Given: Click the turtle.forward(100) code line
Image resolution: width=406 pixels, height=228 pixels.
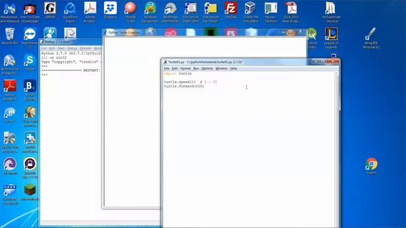Looking at the screenshot, I should 184,86.
